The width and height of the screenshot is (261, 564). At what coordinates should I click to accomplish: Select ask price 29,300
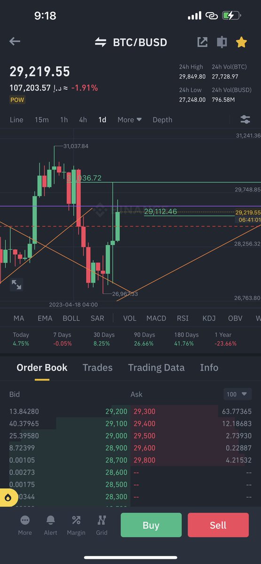pos(144,411)
